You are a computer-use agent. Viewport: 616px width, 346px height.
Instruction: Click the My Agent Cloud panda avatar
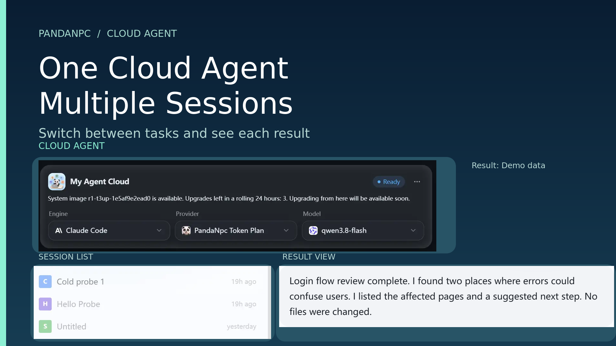pos(57,182)
